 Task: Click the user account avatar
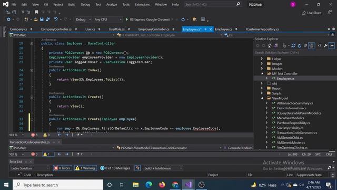pos(293,5)
